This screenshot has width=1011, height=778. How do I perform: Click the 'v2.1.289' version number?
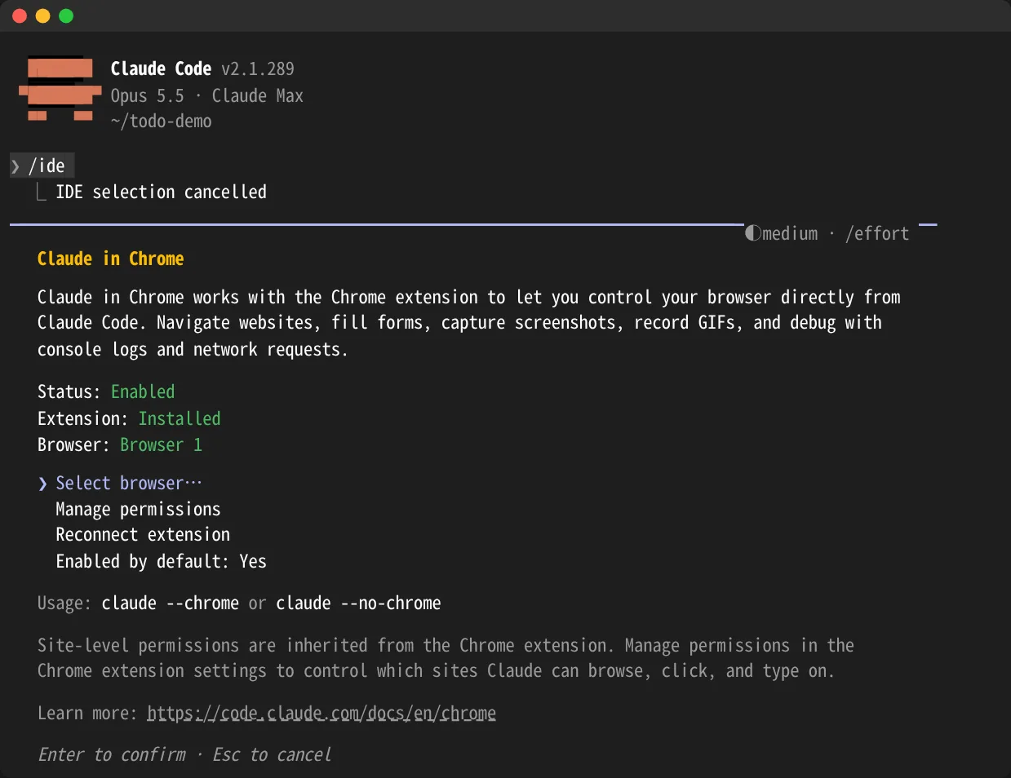258,69
